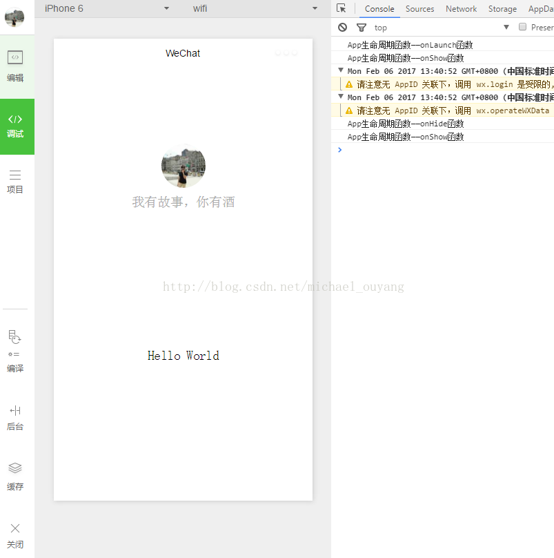The height and width of the screenshot is (558, 554).
Task: Collapse the first Mon Feb 06 log group
Action: pyautogui.click(x=341, y=70)
